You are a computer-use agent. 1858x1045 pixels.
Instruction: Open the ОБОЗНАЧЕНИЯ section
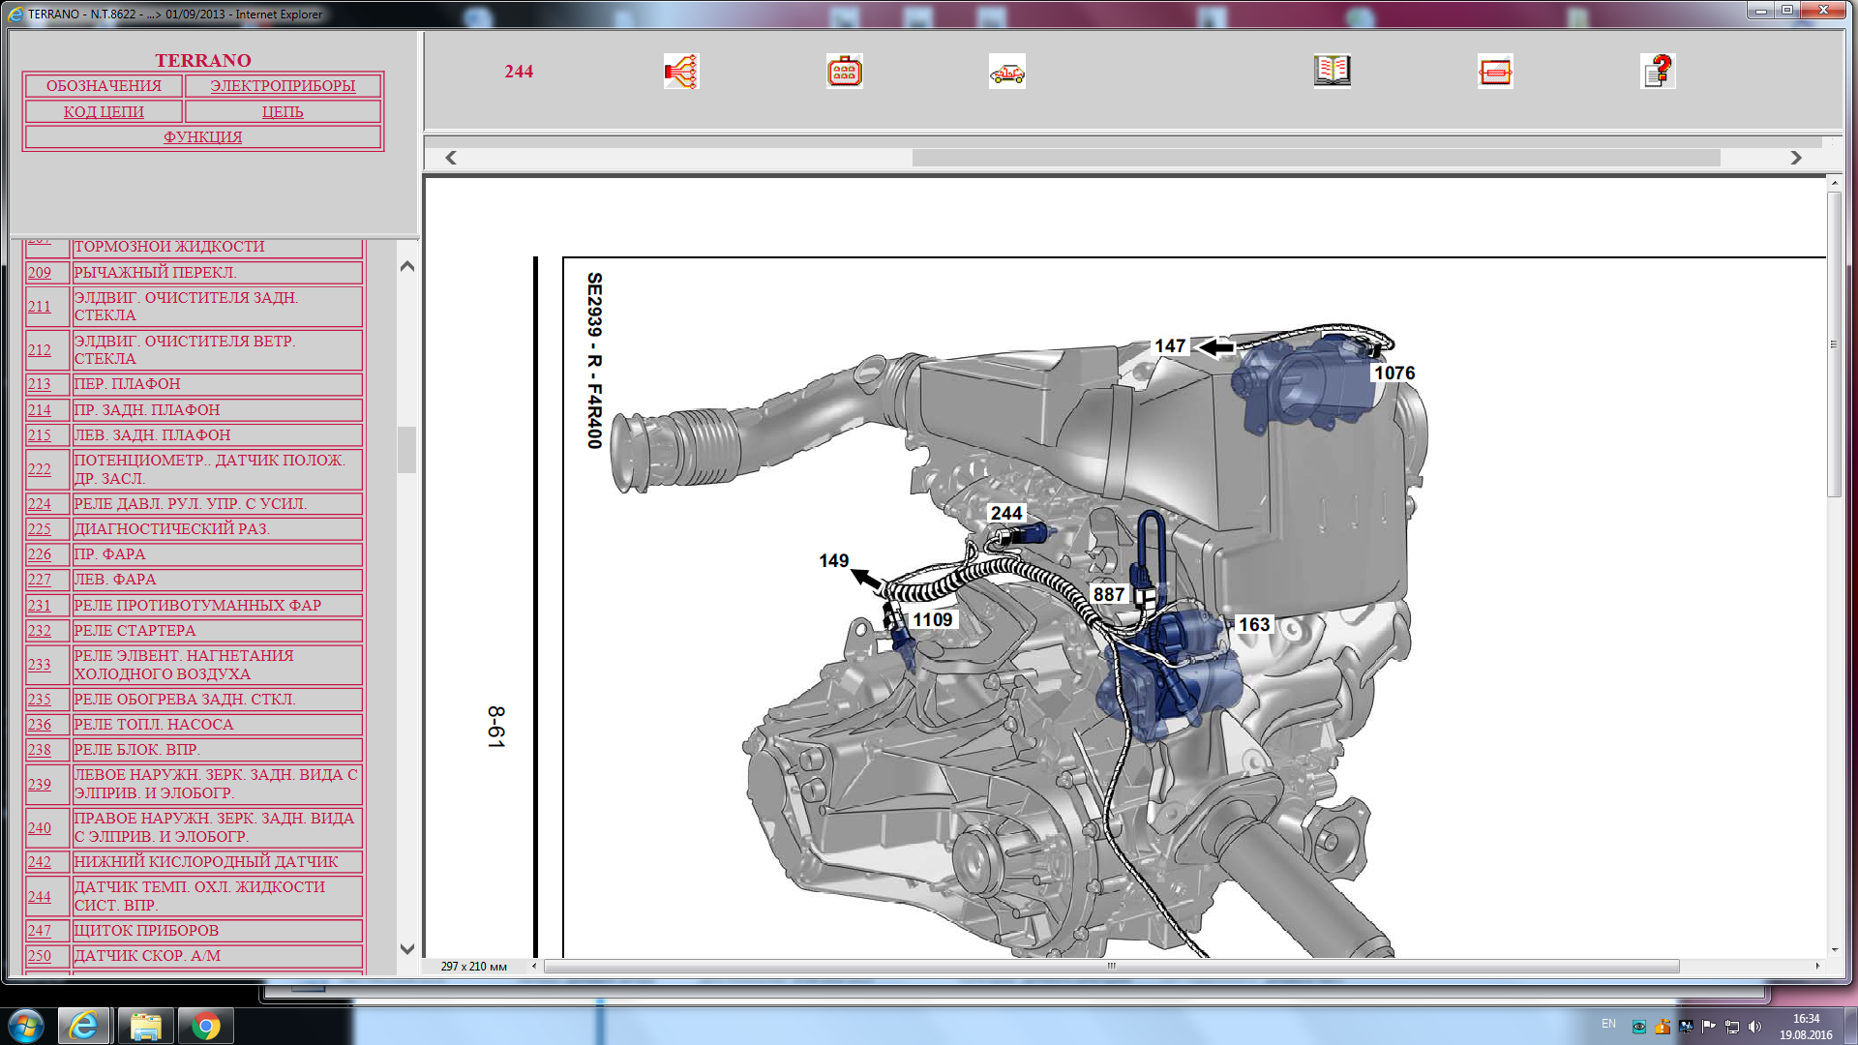tap(104, 86)
